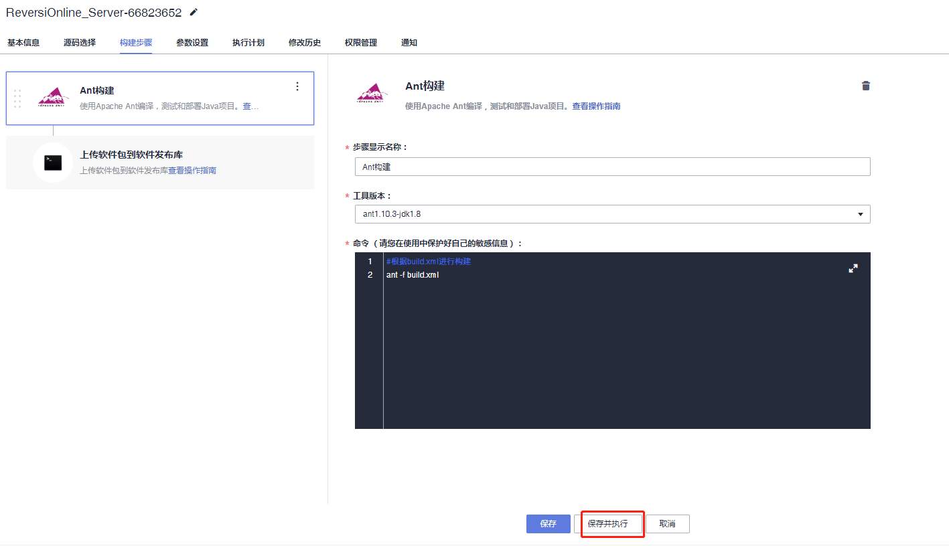The width and height of the screenshot is (949, 546).
Task: Click the 'ant -f build.xml' command line
Action: point(413,275)
